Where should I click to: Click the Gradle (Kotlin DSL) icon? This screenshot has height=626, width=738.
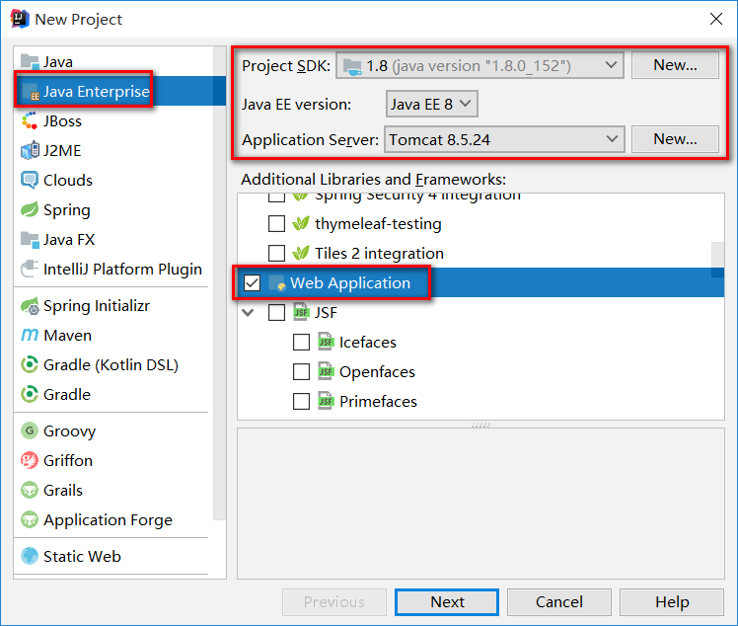click(x=30, y=365)
